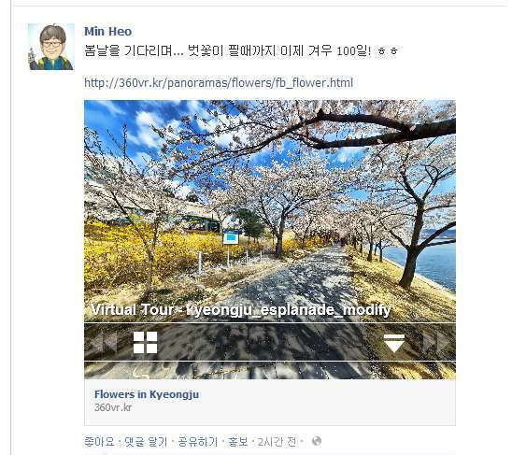Click the gray link preview card footer

(x=270, y=402)
